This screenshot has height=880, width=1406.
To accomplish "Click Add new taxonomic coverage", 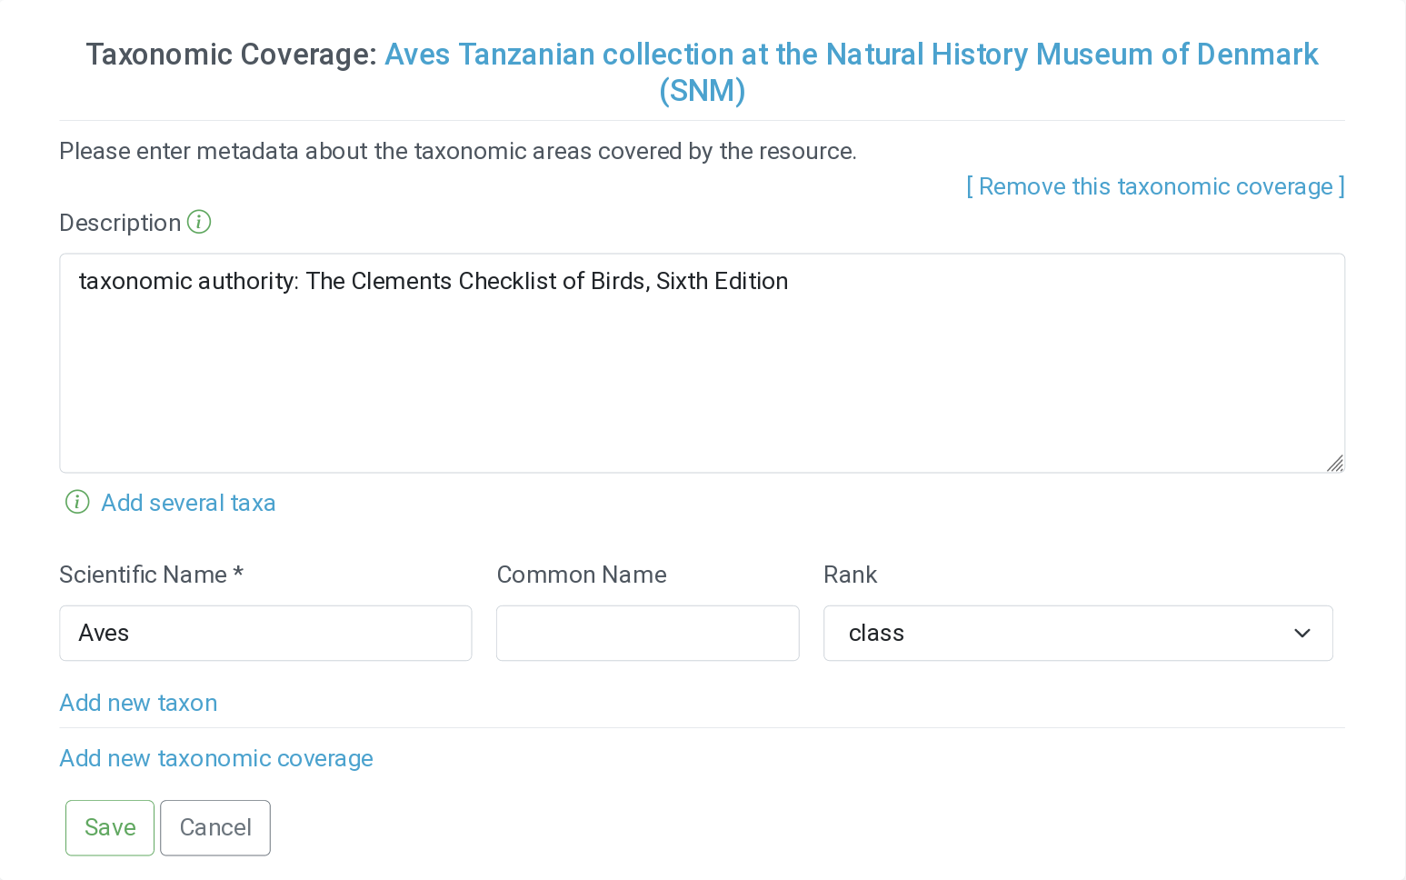I will pos(216,758).
